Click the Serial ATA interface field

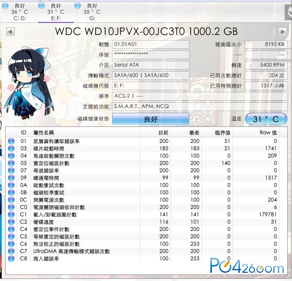[151, 65]
